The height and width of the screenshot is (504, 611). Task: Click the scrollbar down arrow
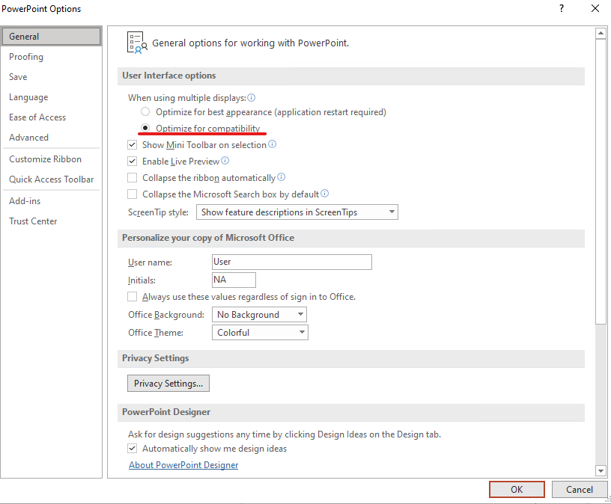[x=601, y=471]
